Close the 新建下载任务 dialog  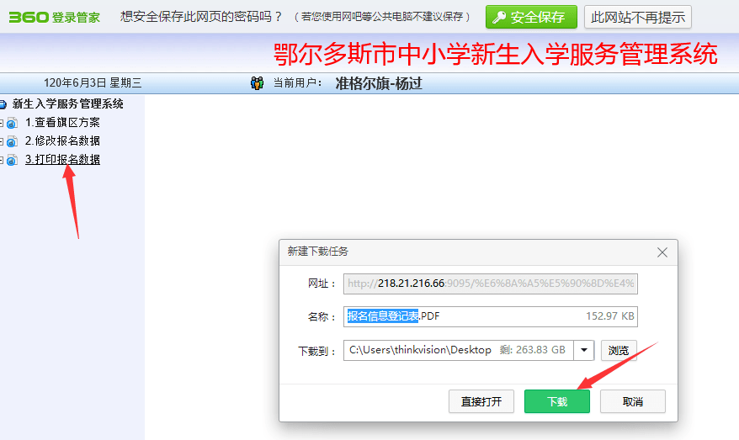pyautogui.click(x=662, y=252)
